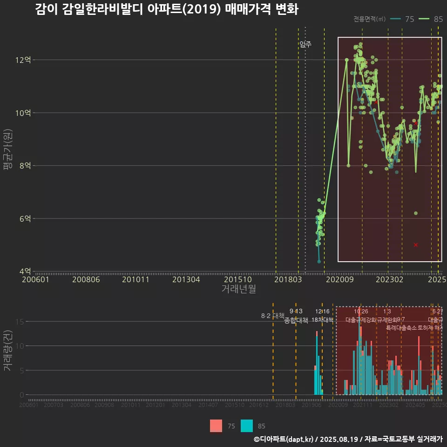Click the 입주 marker label
The image size is (447, 447).
pos(305,44)
